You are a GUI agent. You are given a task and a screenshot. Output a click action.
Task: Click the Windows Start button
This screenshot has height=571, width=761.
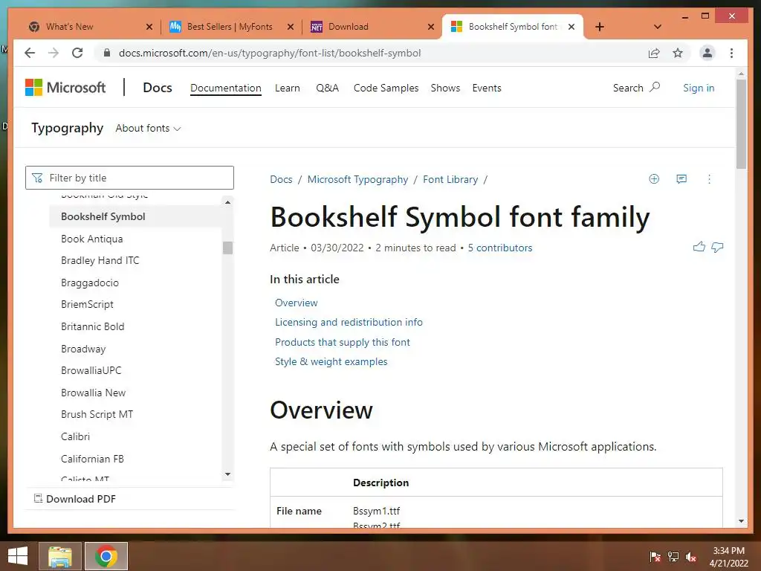[18, 556]
